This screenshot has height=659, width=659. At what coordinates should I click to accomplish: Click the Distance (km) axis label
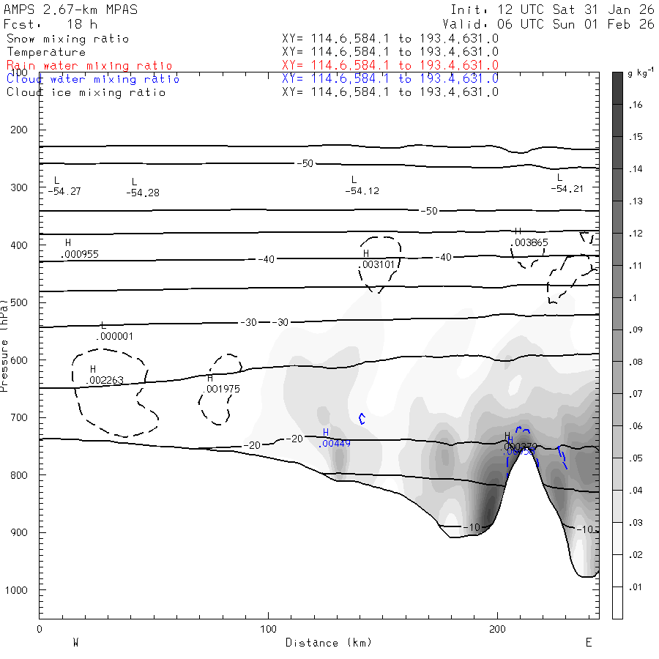pos(328,642)
